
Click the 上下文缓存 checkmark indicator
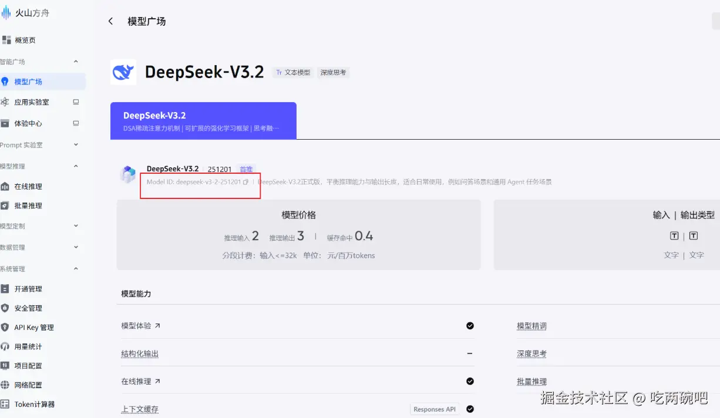click(470, 409)
